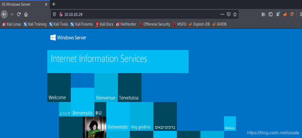Click the Windows Server logo

68,37
